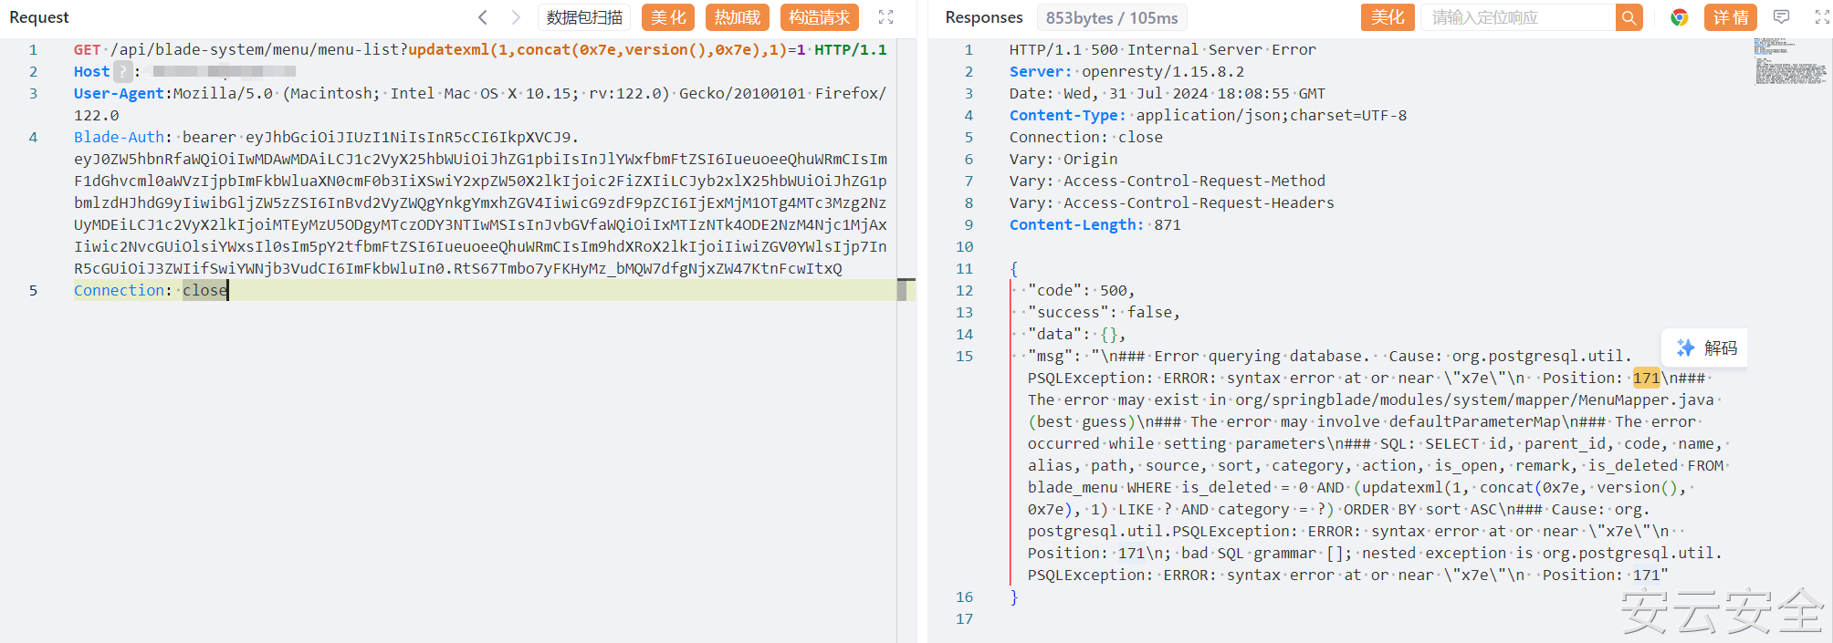The image size is (1833, 643).
Task: Go to the previous request arrow
Action: (483, 17)
